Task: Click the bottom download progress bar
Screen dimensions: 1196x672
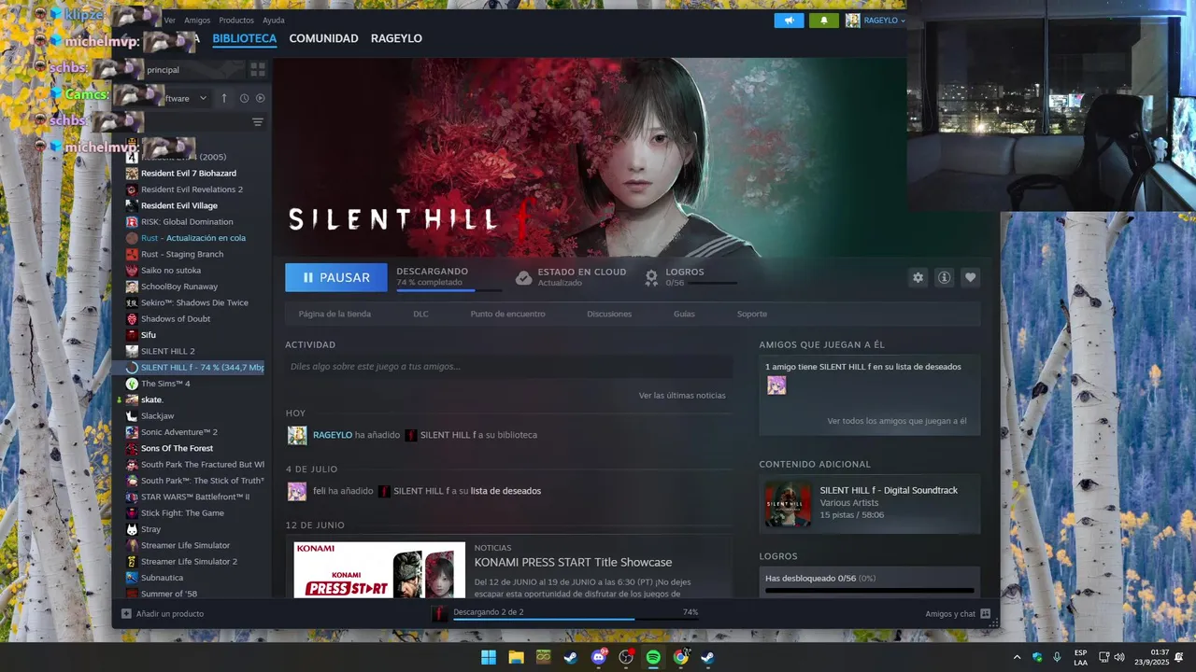Action: 576,619
